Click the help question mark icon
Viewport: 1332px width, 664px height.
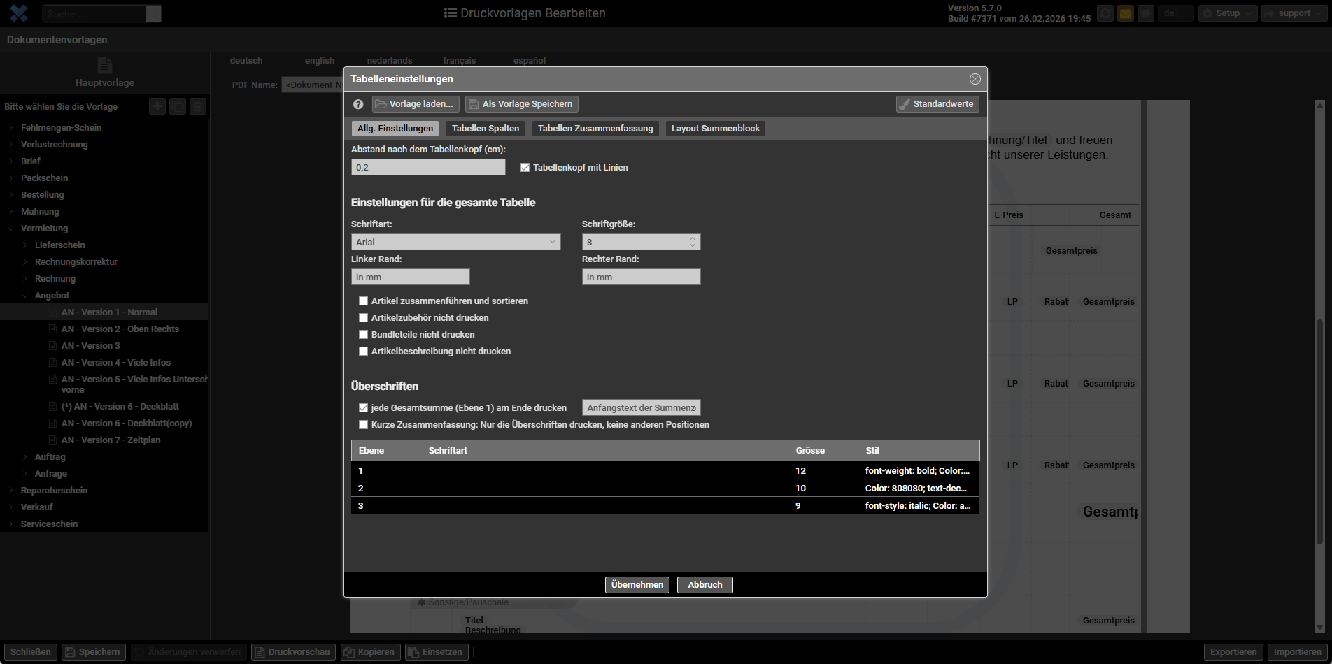pos(358,104)
